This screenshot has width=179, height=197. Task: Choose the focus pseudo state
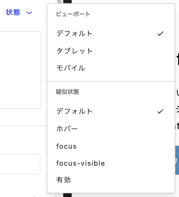(111, 146)
